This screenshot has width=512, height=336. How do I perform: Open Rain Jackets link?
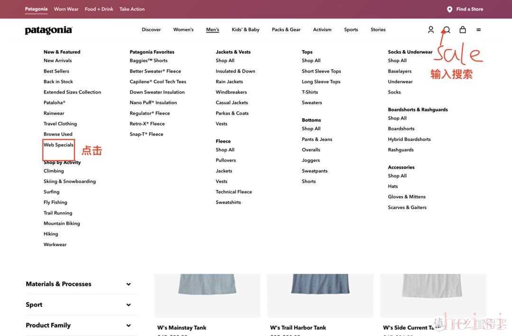(229, 82)
